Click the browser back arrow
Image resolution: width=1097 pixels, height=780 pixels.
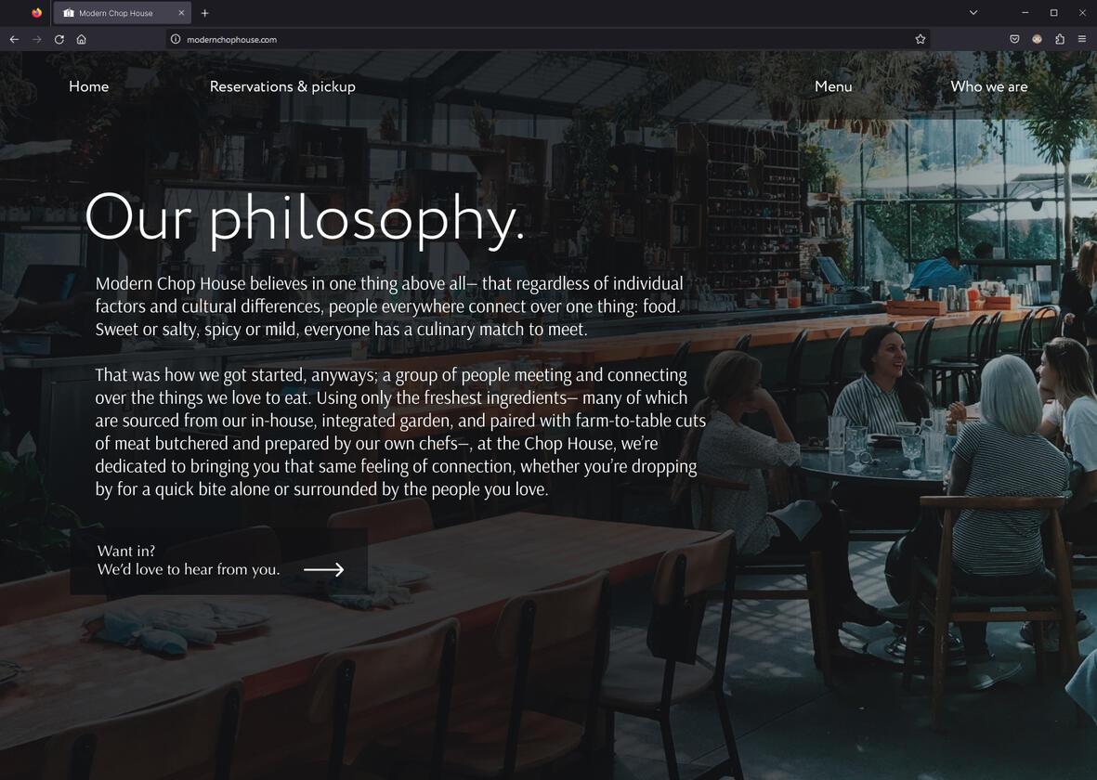coord(14,39)
